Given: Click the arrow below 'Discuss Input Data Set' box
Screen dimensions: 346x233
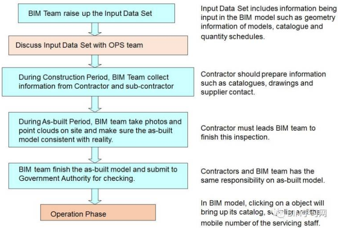Looking at the screenshot, I should (95, 61).
